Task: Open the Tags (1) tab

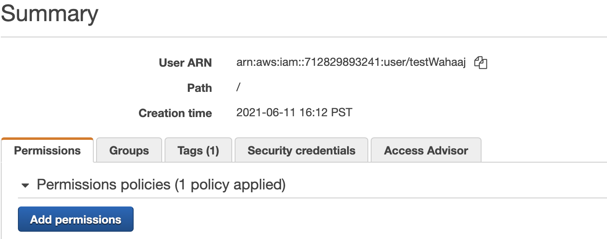Action: point(198,151)
